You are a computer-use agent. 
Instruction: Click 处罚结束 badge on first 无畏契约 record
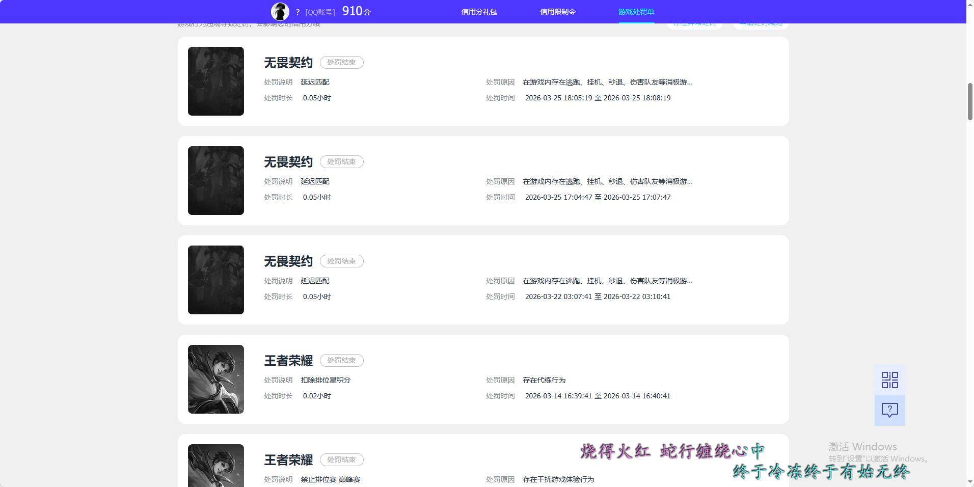[x=341, y=62]
